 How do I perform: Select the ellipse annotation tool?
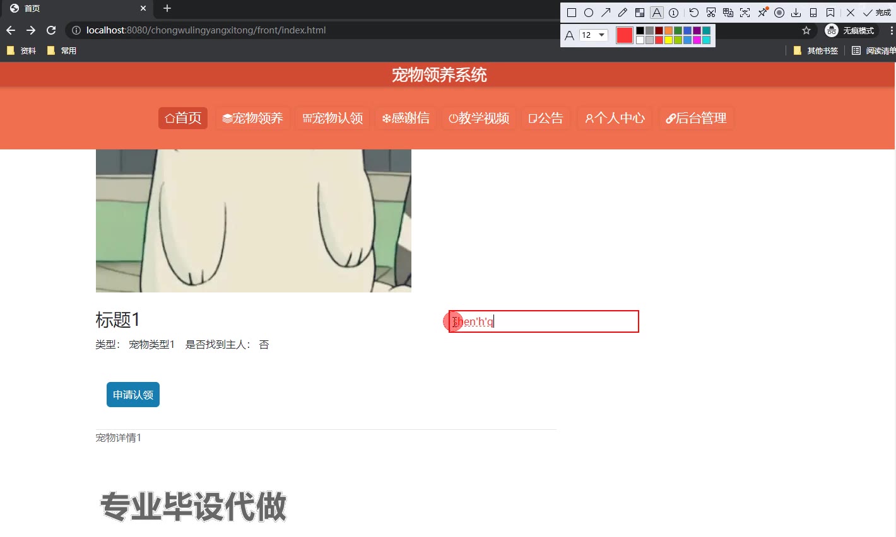coord(589,13)
